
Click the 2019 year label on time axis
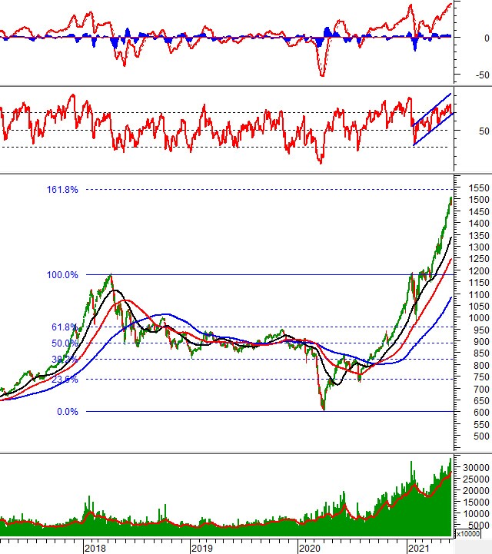click(x=202, y=548)
